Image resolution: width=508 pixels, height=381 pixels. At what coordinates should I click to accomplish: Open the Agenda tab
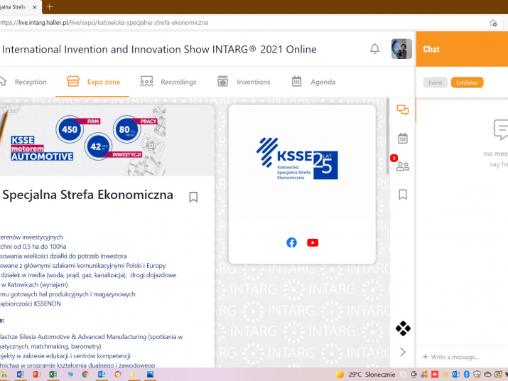tap(313, 82)
